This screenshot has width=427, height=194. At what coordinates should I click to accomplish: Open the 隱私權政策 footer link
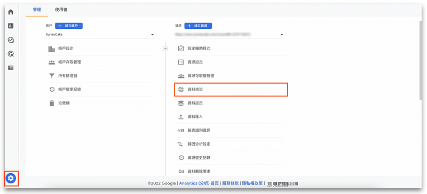point(252,183)
